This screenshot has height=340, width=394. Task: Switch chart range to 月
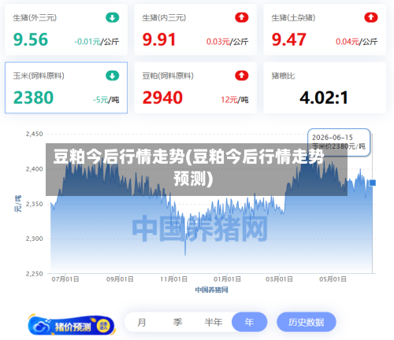coord(142,322)
